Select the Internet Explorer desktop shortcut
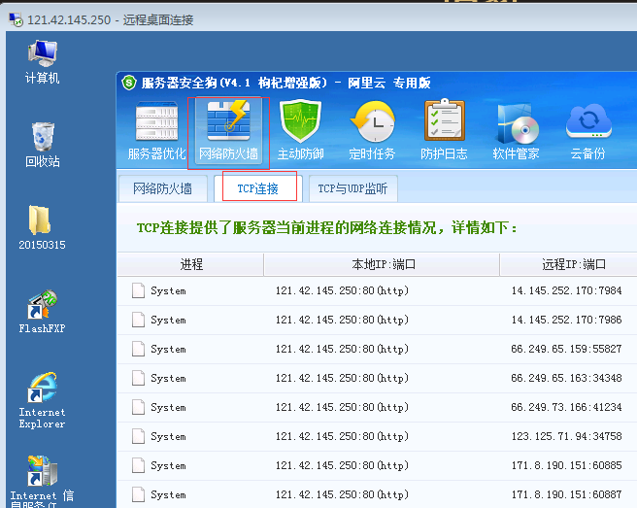 click(x=42, y=400)
